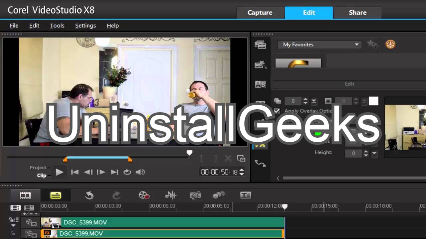The width and height of the screenshot is (426, 239).
Task: Step to next frame
Action: (101, 172)
